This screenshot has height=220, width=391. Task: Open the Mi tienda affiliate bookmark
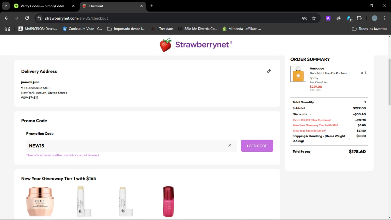pos(242,29)
